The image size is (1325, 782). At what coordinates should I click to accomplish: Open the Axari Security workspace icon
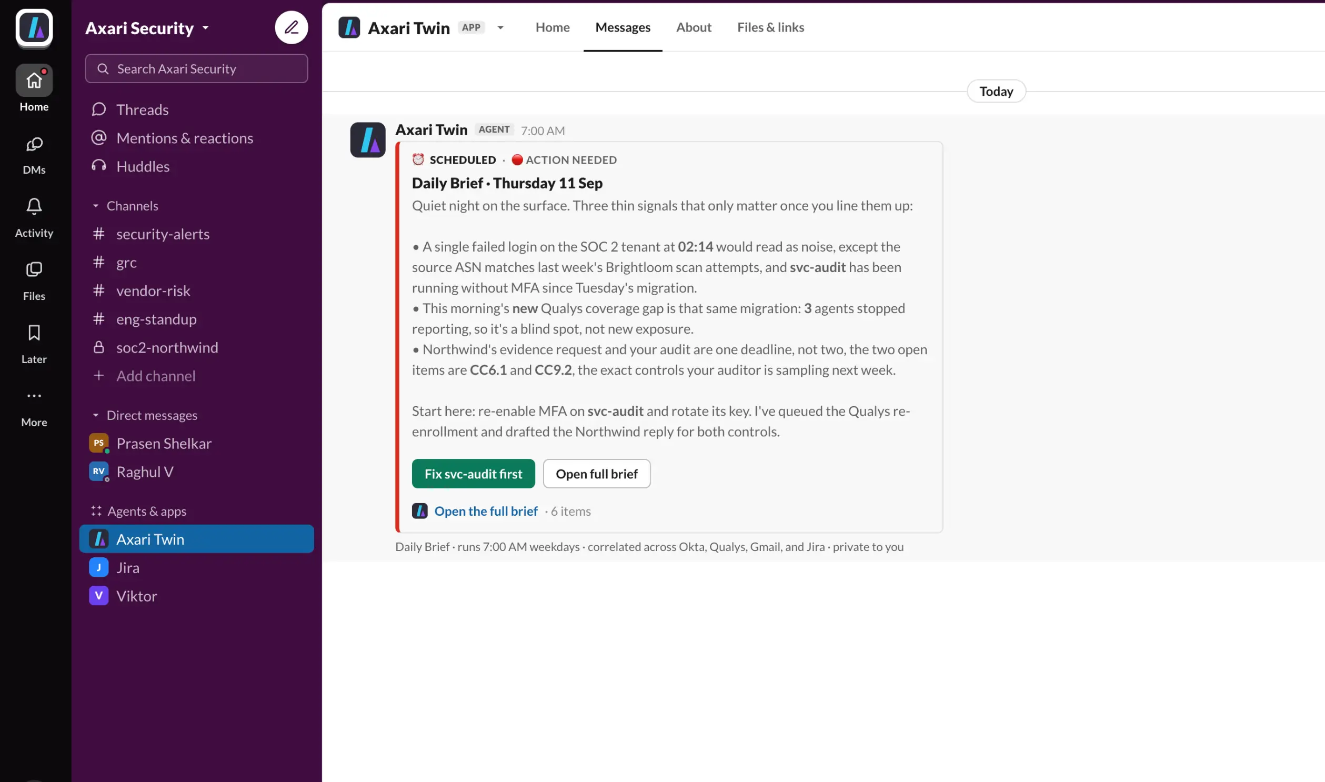click(34, 27)
